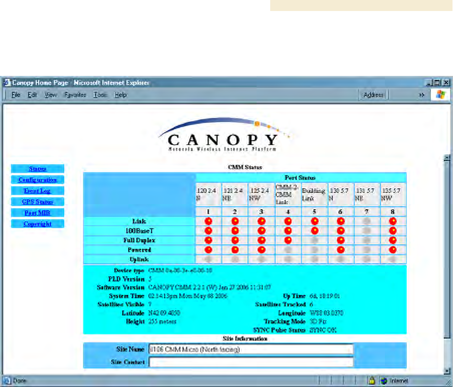The height and width of the screenshot is (387, 453).
Task: Click the Link indicator for port 3
Action: click(x=261, y=221)
